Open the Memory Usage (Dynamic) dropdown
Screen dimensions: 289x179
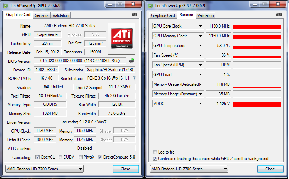[x=200, y=94]
